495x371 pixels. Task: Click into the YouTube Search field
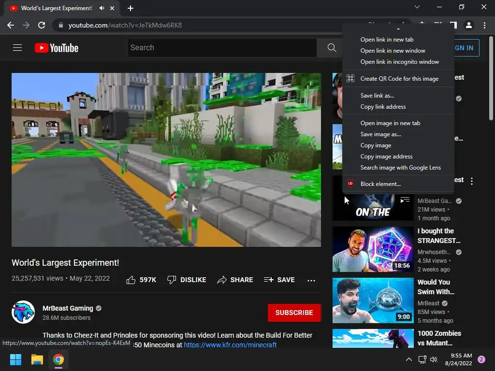(222, 48)
